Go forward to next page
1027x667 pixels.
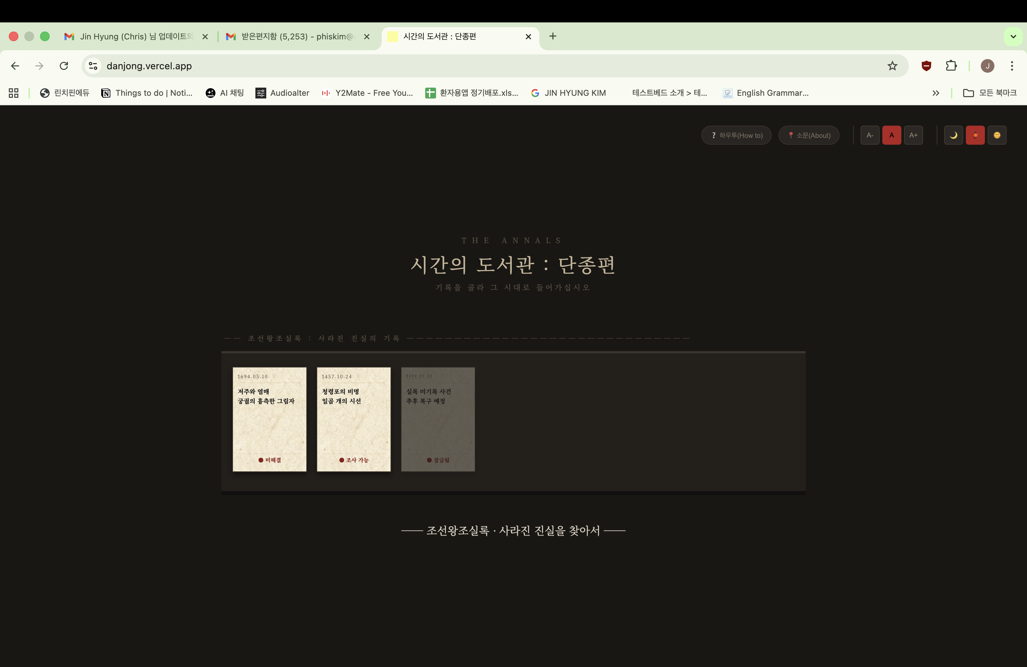pyautogui.click(x=39, y=66)
